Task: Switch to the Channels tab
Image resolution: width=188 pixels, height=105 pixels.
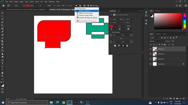Action: (158, 34)
